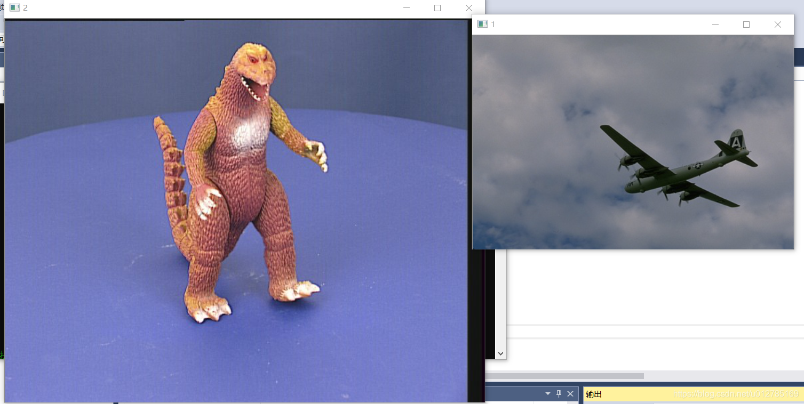This screenshot has width=804, height=404.
Task: Click the bomber airplane image in window 1
Action: click(x=633, y=142)
